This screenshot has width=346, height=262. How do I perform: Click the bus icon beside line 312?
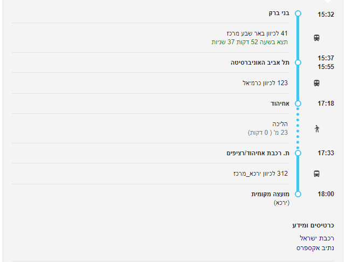click(316, 174)
